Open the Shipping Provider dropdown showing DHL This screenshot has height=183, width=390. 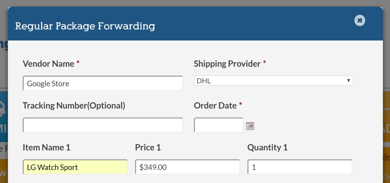(x=273, y=81)
